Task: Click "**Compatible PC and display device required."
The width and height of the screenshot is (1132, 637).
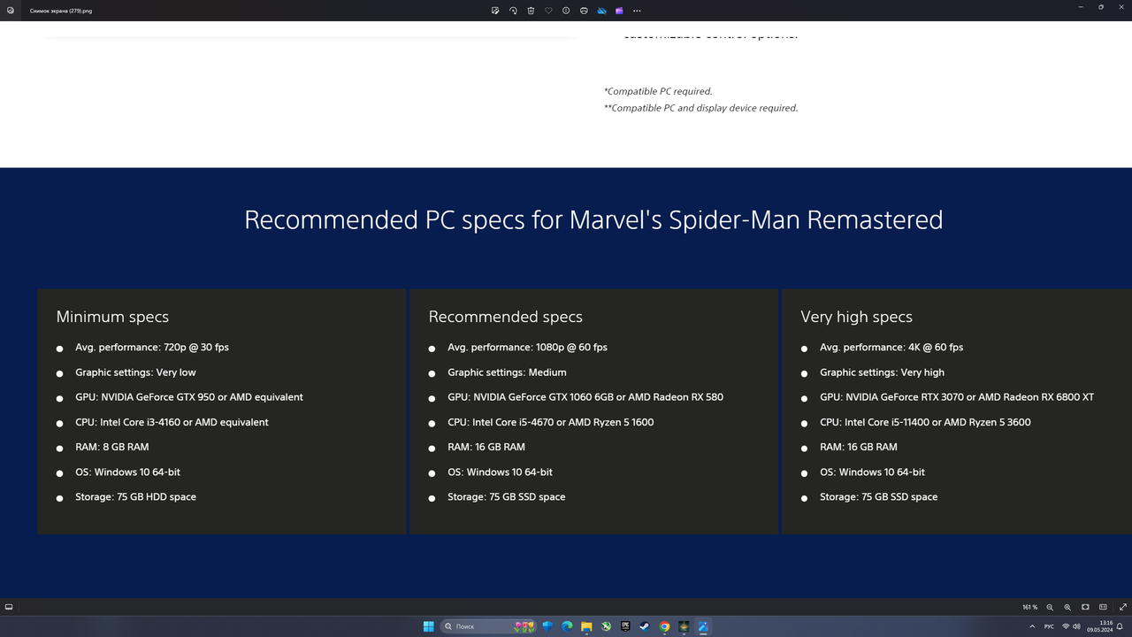Action: [700, 108]
